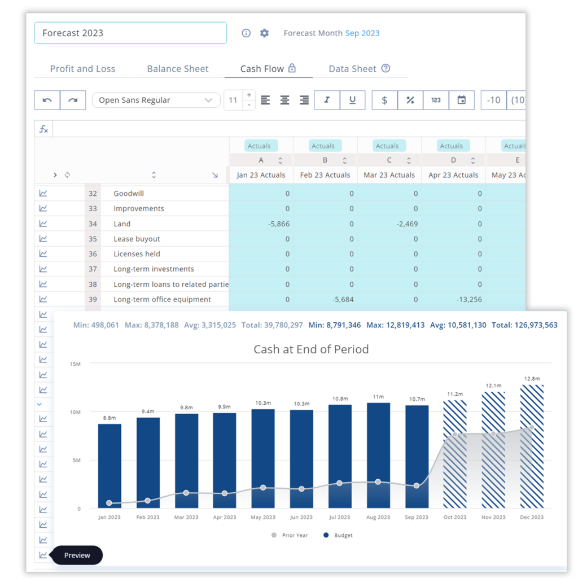Open the Sep 2023 forecast month link
Image resolution: width=578 pixels, height=578 pixels.
[362, 33]
